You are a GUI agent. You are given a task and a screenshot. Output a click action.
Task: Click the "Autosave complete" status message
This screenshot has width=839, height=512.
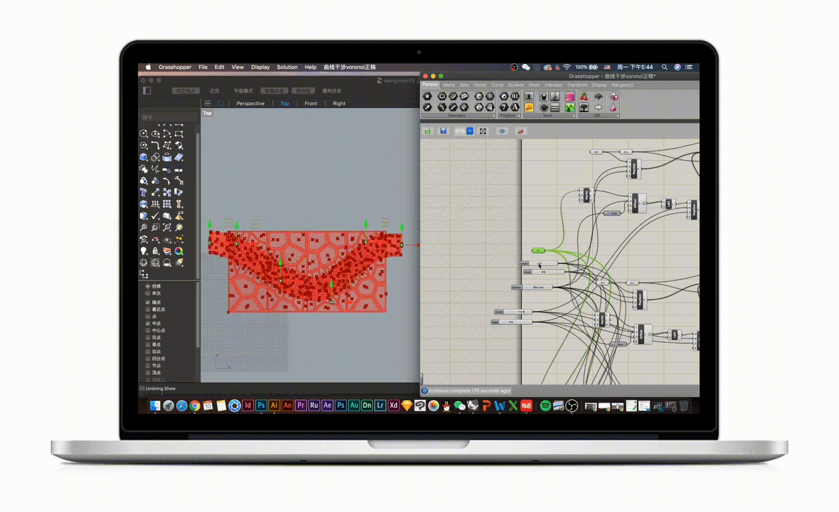pyautogui.click(x=469, y=391)
